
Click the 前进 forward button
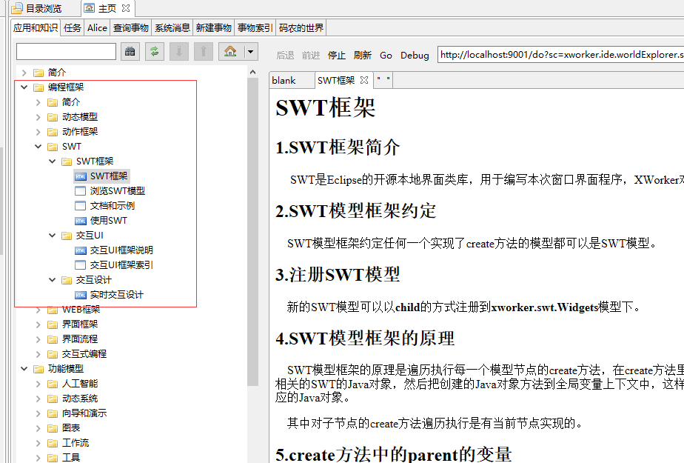[311, 56]
